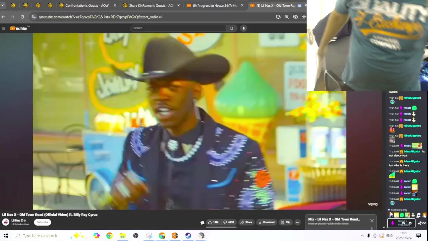Image resolution: width=428 pixels, height=241 pixels.
Task: Open File Explorer from the taskbar
Action: pos(122,236)
